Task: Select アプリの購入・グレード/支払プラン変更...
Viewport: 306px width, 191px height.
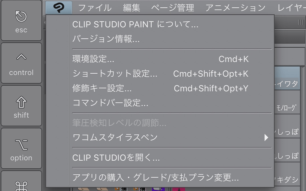Action: click(155, 178)
